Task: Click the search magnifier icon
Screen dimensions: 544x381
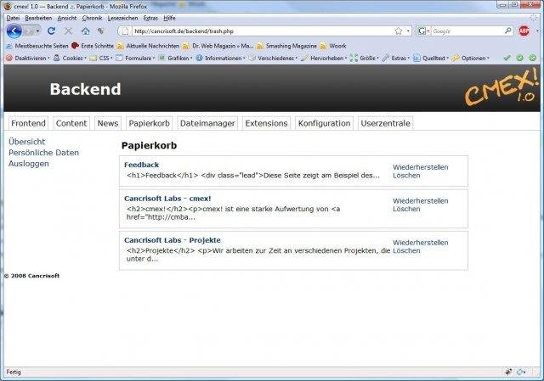Action: pyautogui.click(x=508, y=31)
